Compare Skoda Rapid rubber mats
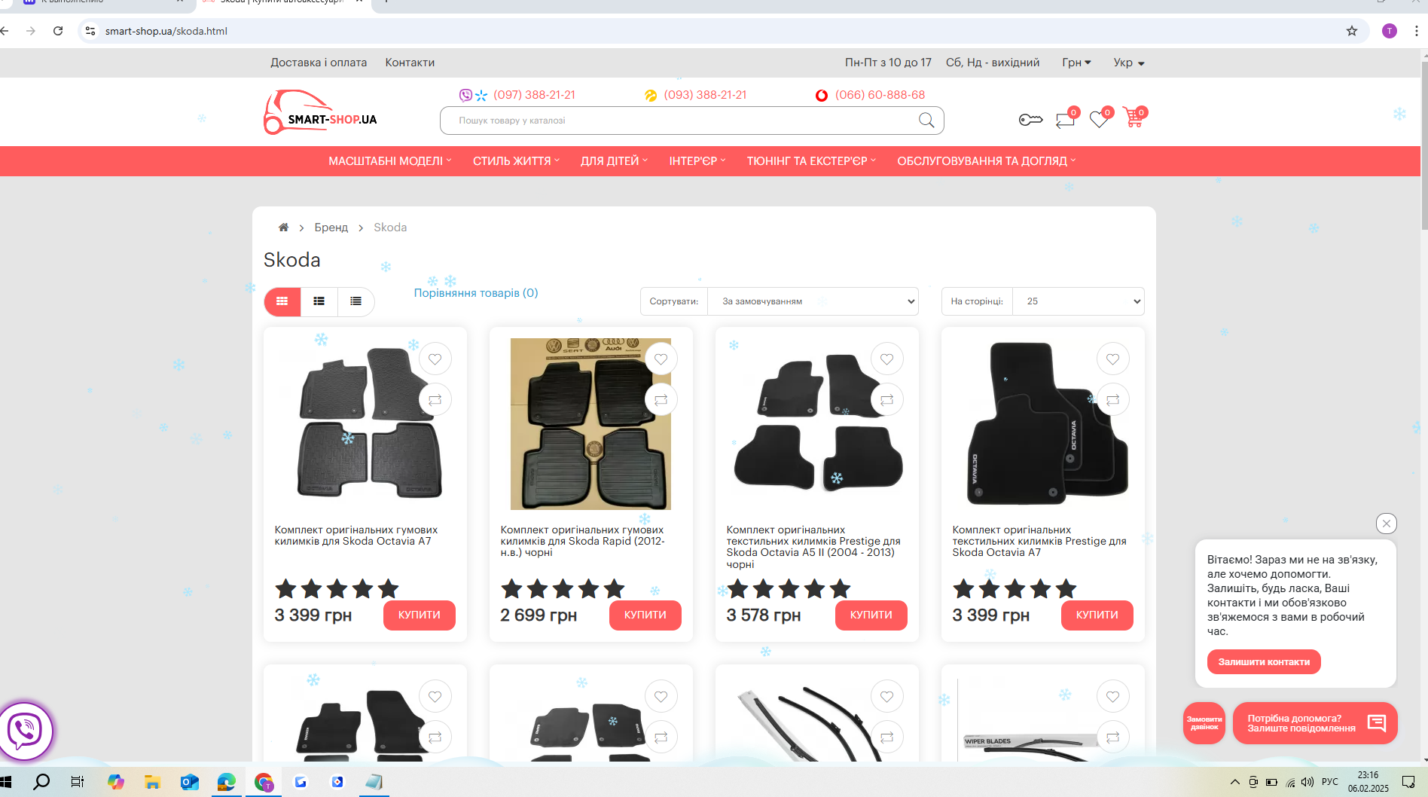The image size is (1428, 797). (x=661, y=400)
